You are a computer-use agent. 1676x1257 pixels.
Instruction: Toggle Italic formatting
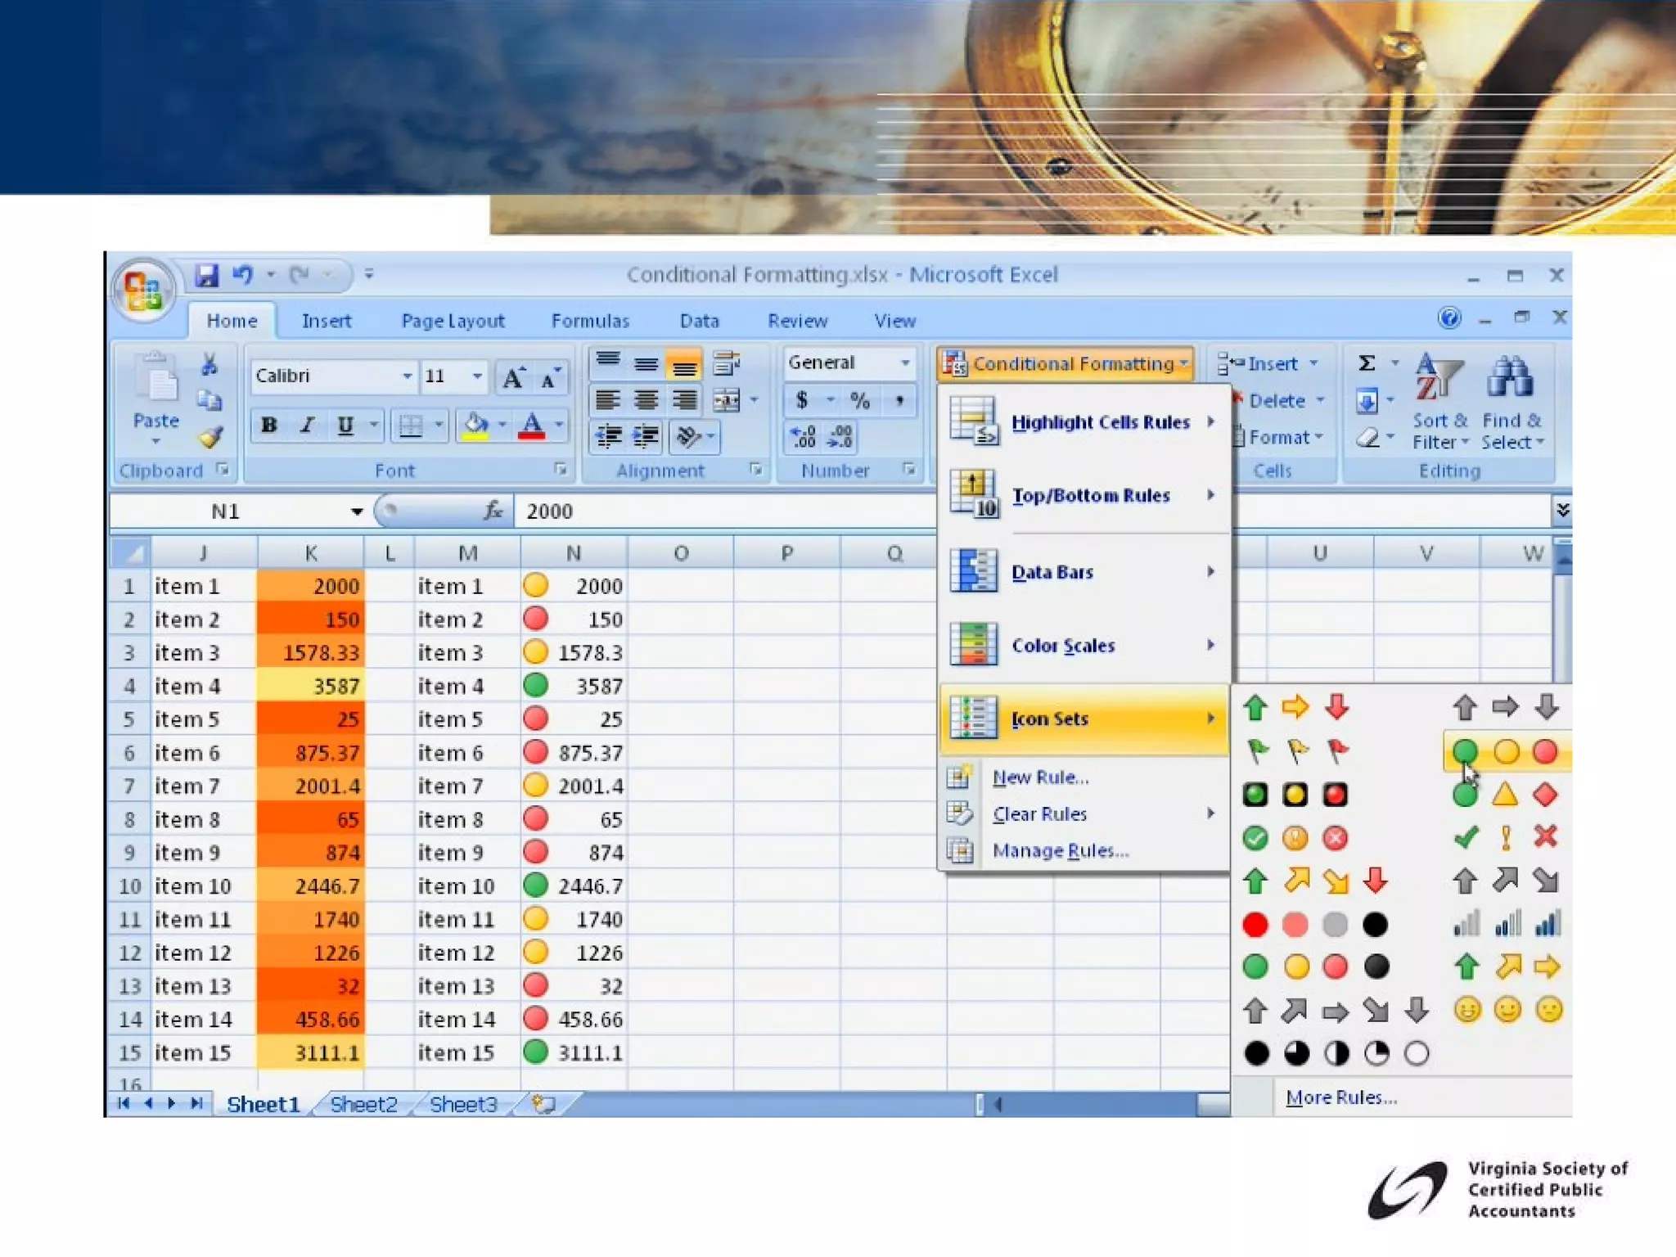pos(307,425)
